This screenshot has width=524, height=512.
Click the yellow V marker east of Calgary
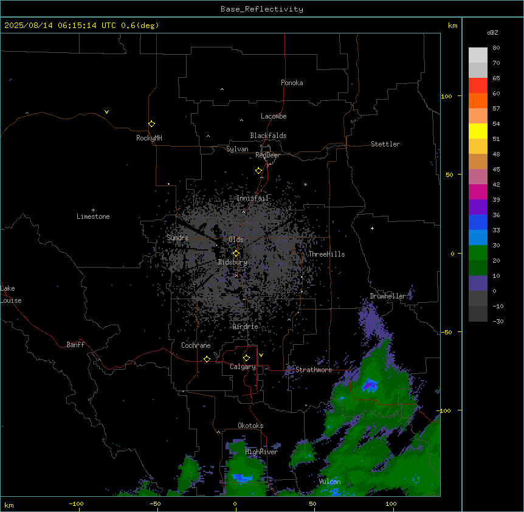point(261,355)
